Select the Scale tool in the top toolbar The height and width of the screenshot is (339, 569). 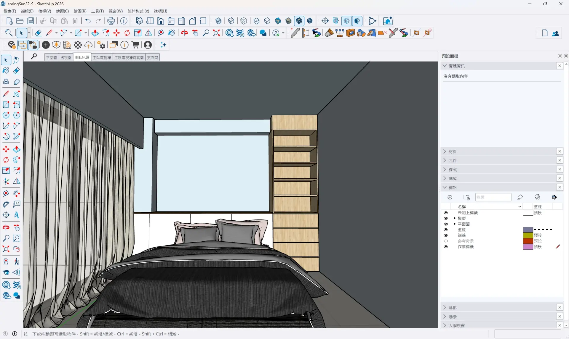[138, 33]
